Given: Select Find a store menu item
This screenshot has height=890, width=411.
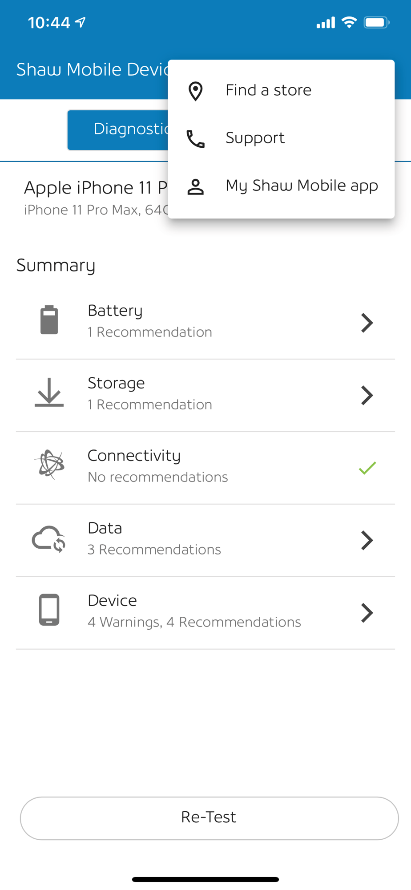Looking at the screenshot, I should pos(281,90).
